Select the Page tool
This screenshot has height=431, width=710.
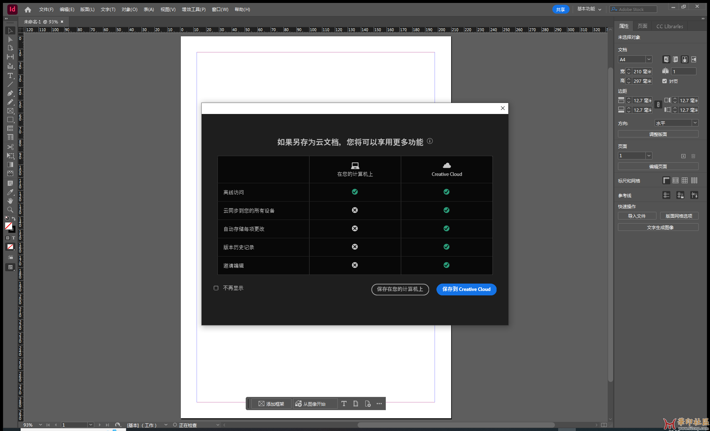tap(10, 48)
